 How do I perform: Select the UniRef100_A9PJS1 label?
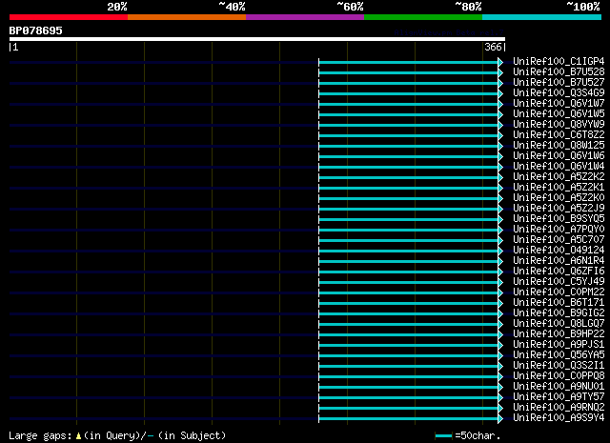click(x=559, y=345)
